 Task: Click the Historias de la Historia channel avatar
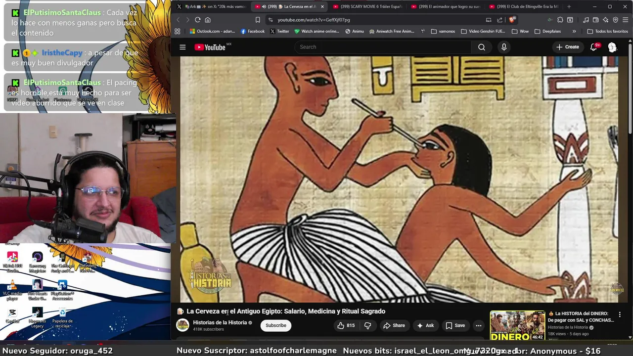coord(182,325)
